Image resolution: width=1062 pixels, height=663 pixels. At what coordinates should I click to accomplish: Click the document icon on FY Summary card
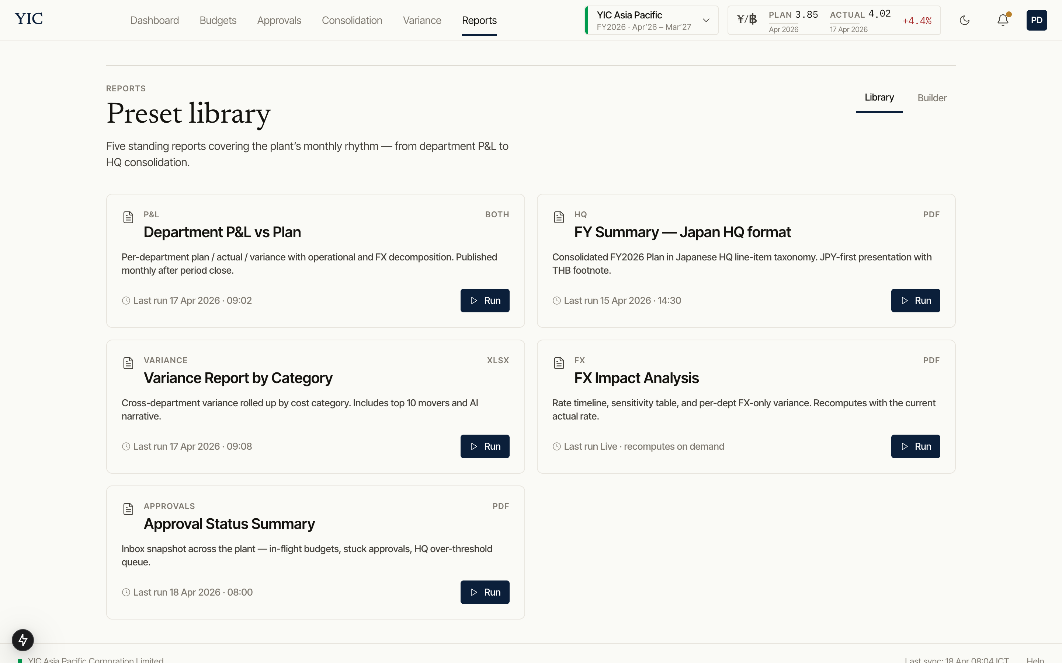pos(559,217)
